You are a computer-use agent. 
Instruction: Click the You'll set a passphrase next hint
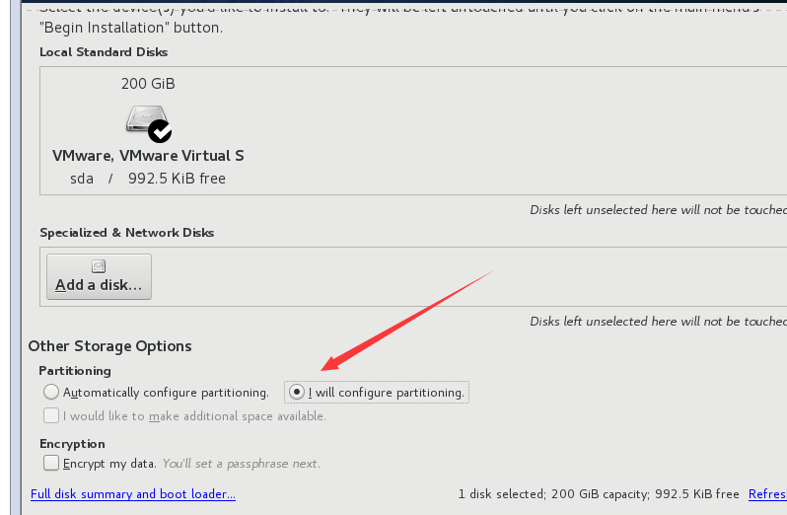241,464
